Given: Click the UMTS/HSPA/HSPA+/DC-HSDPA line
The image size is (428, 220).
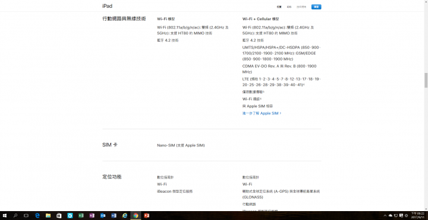Looking at the screenshot, I should [281, 53].
